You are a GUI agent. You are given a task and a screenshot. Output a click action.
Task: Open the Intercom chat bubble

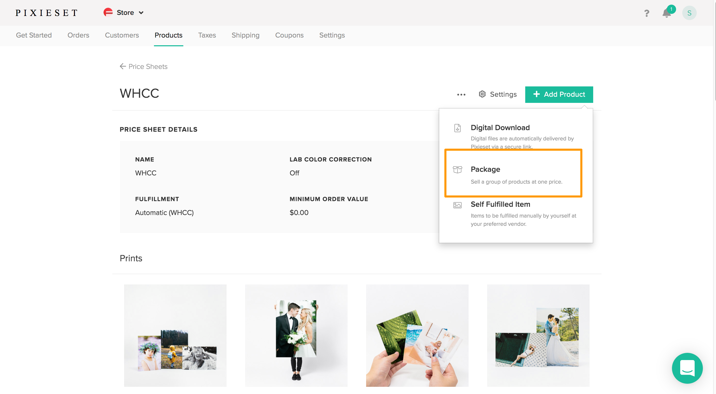[x=687, y=368]
